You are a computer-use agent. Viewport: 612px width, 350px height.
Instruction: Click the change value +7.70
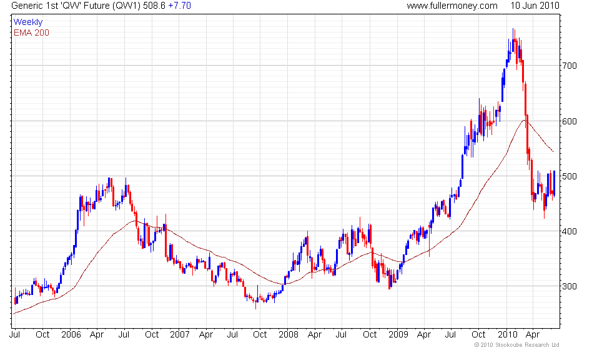[x=180, y=6]
